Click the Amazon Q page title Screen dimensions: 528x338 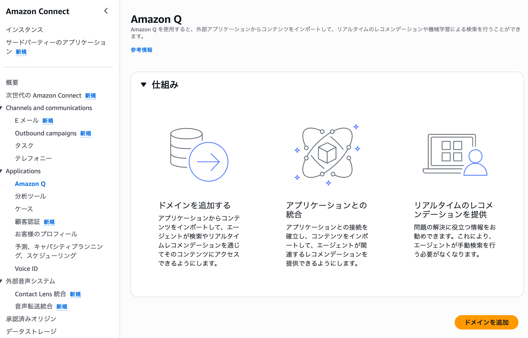click(156, 19)
